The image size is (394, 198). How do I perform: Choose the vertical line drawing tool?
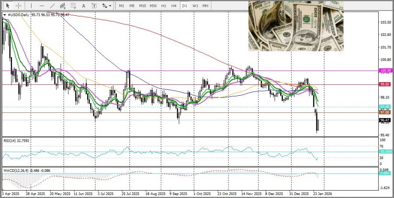tap(31, 6)
